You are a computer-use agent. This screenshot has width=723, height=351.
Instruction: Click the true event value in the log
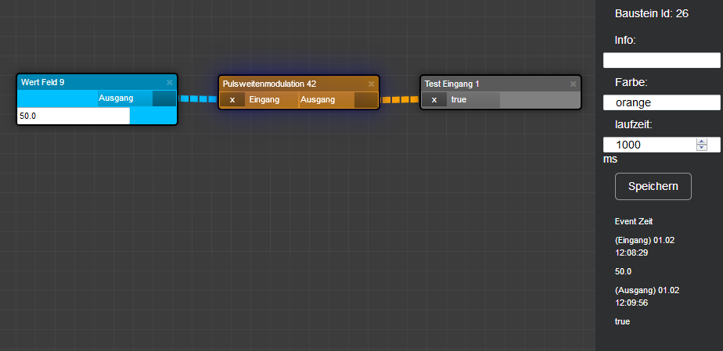pyautogui.click(x=623, y=321)
